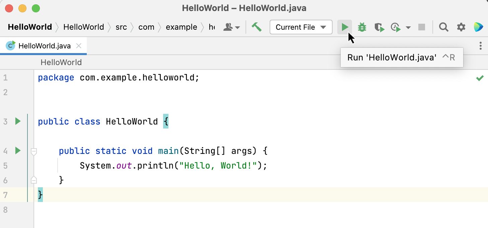The image size is (488, 228).
Task: Click the run gutter arrow on line 3
Action: coord(18,121)
